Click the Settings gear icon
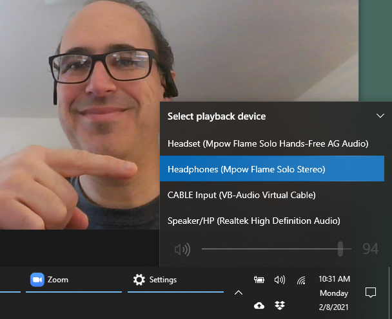Viewport: 392px width, 319px height. point(139,280)
